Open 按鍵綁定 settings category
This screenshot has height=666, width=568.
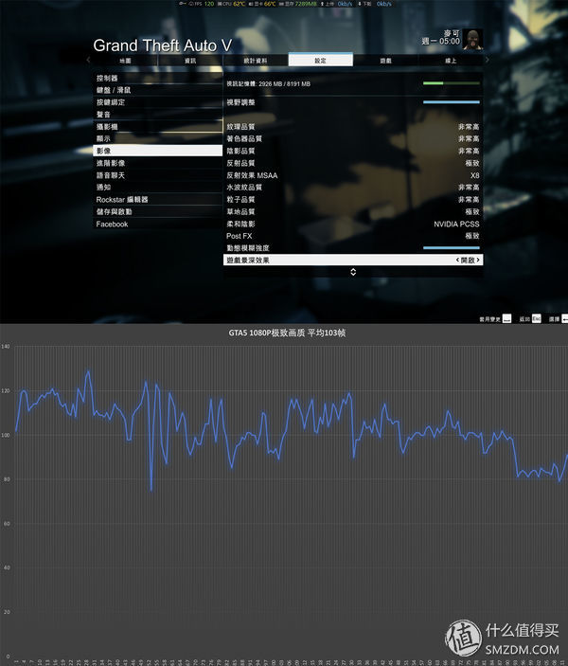pyautogui.click(x=157, y=102)
